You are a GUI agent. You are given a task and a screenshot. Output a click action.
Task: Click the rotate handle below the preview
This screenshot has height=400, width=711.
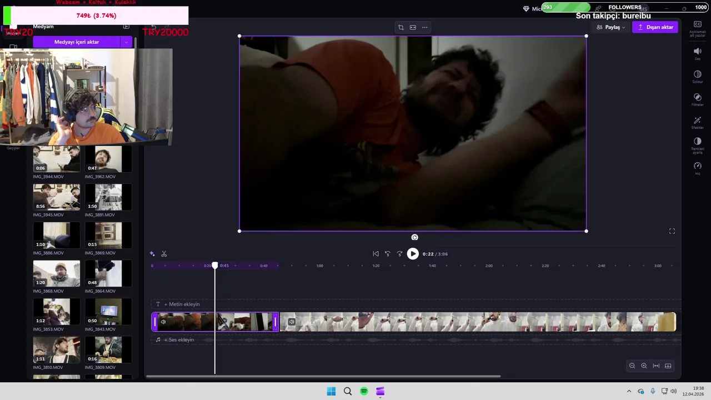click(414, 237)
